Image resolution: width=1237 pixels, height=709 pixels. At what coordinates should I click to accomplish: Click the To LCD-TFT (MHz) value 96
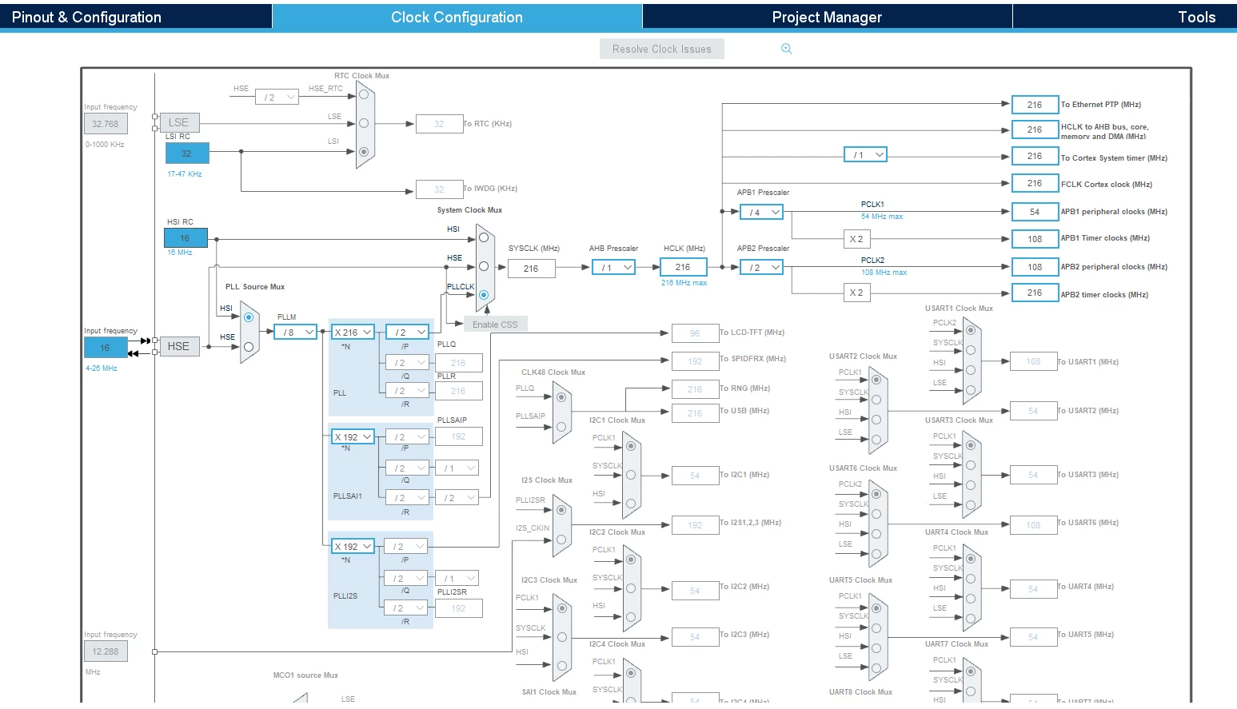(x=695, y=333)
